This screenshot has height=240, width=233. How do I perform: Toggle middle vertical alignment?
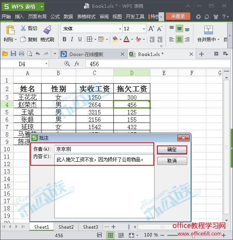(x=179, y=29)
